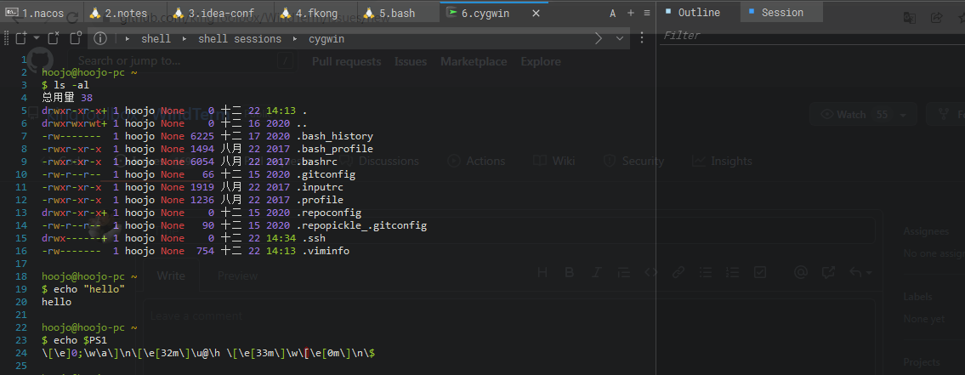Click '.repopickle_.gitconfig' file name

(x=361, y=225)
